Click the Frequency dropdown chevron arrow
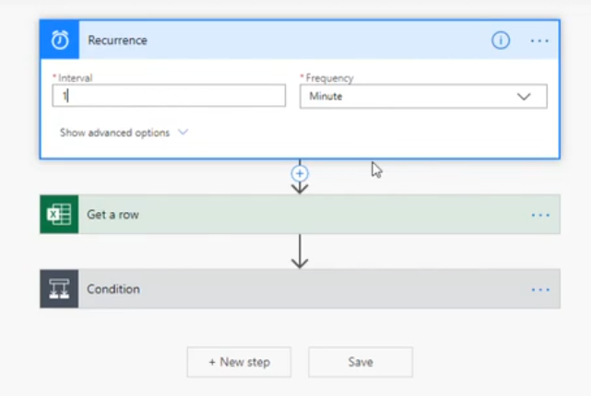Viewport: 591px width, 396px height. pos(524,97)
